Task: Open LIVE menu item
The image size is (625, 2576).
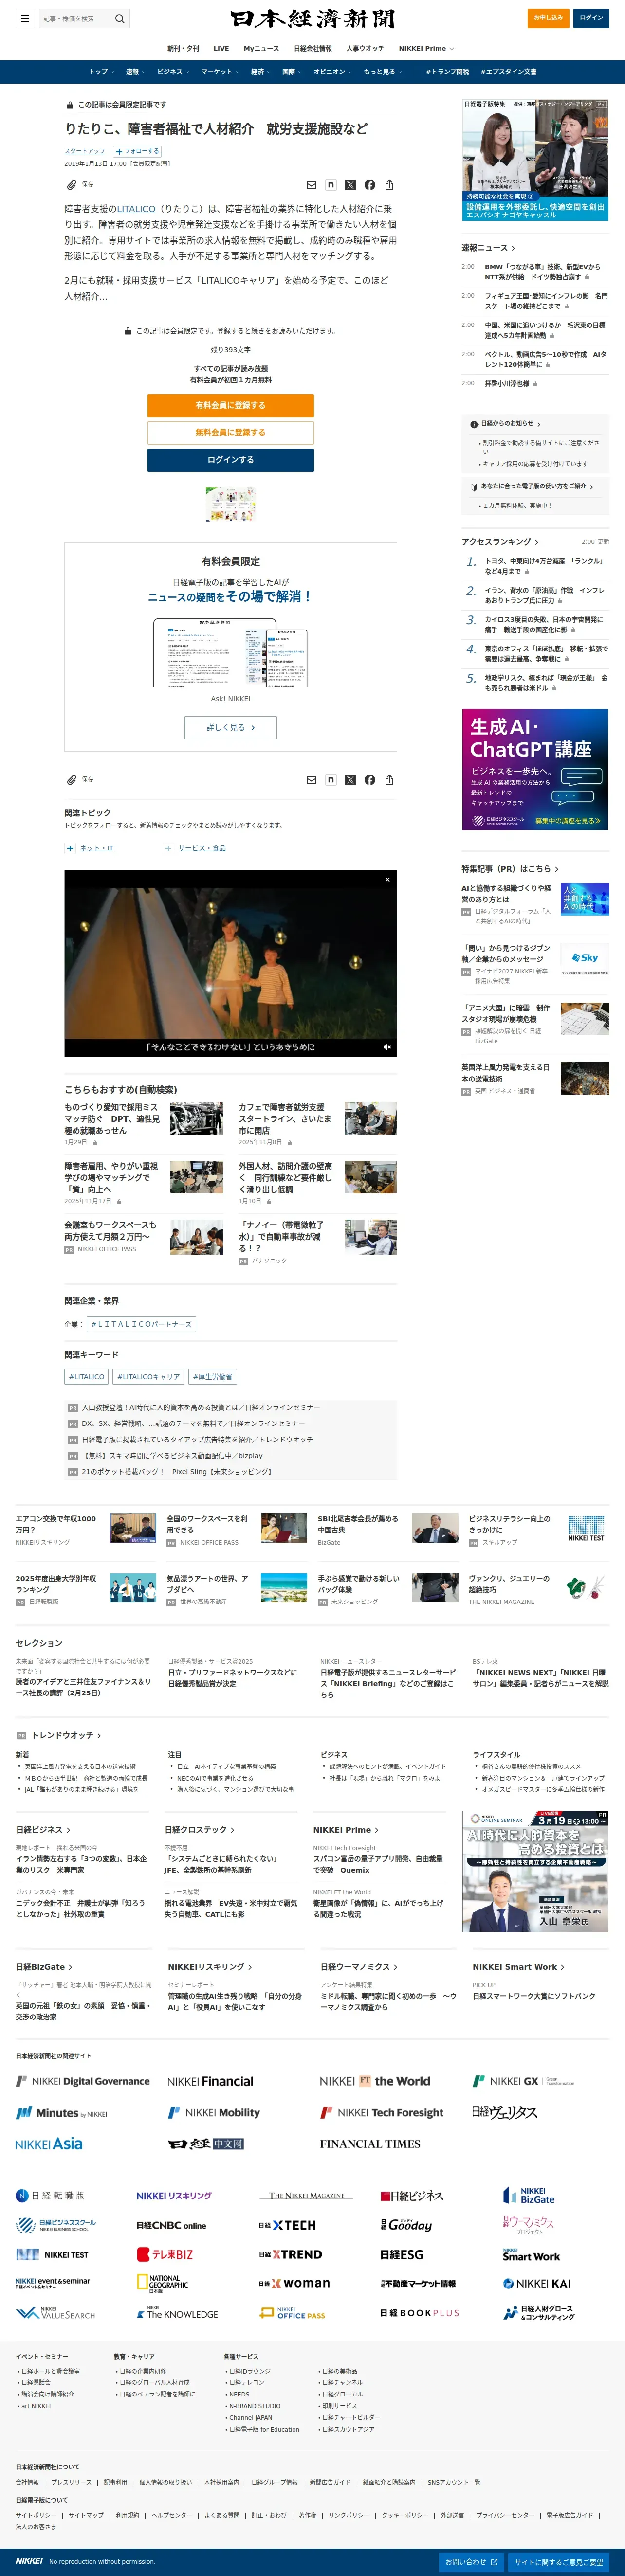Action: [221, 48]
